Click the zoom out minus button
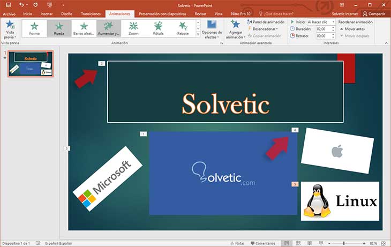Screen dimensions: 391x247 click(329, 243)
